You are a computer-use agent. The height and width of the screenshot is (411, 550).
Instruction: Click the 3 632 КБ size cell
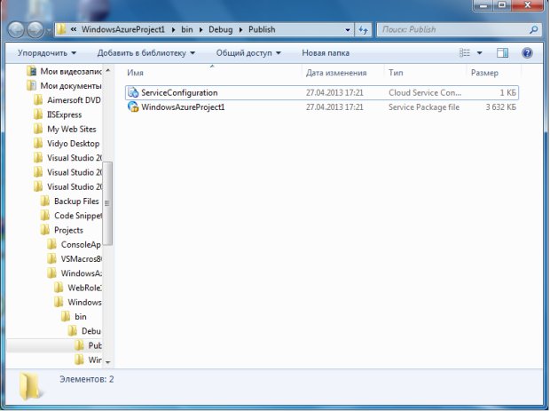point(500,107)
